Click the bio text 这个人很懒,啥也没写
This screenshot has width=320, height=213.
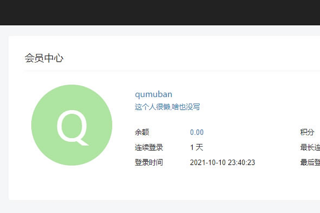[167, 107]
